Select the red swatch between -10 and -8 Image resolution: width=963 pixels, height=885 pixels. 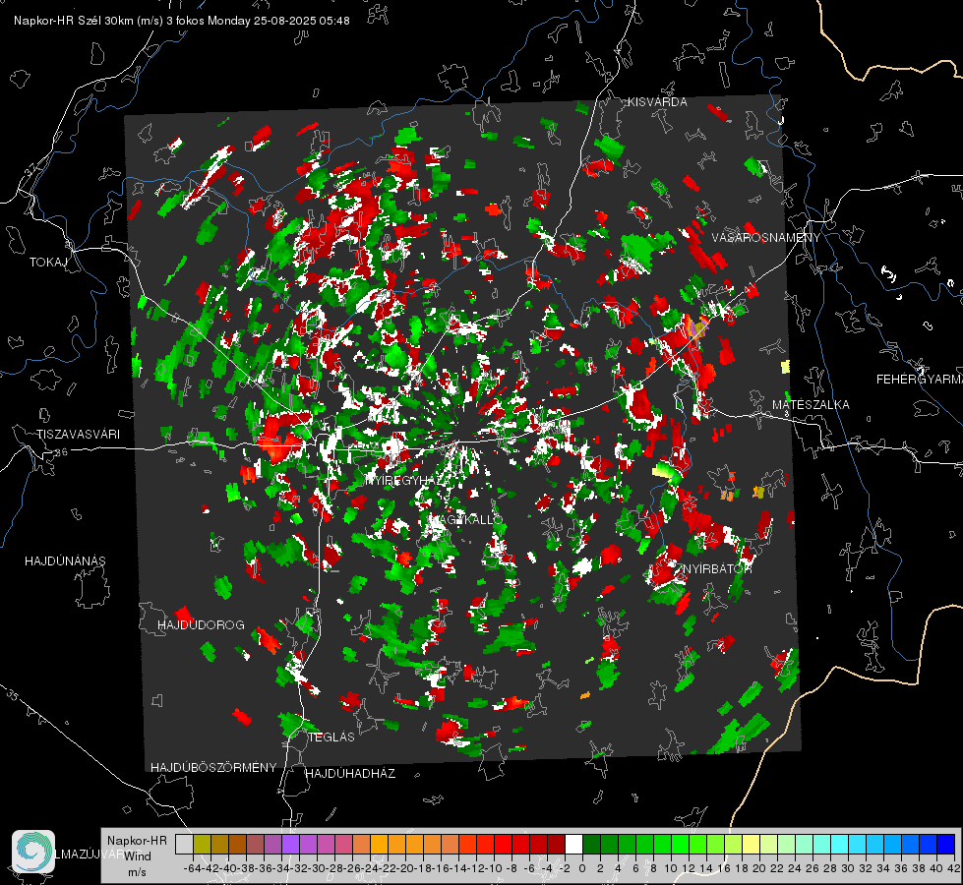click(504, 844)
